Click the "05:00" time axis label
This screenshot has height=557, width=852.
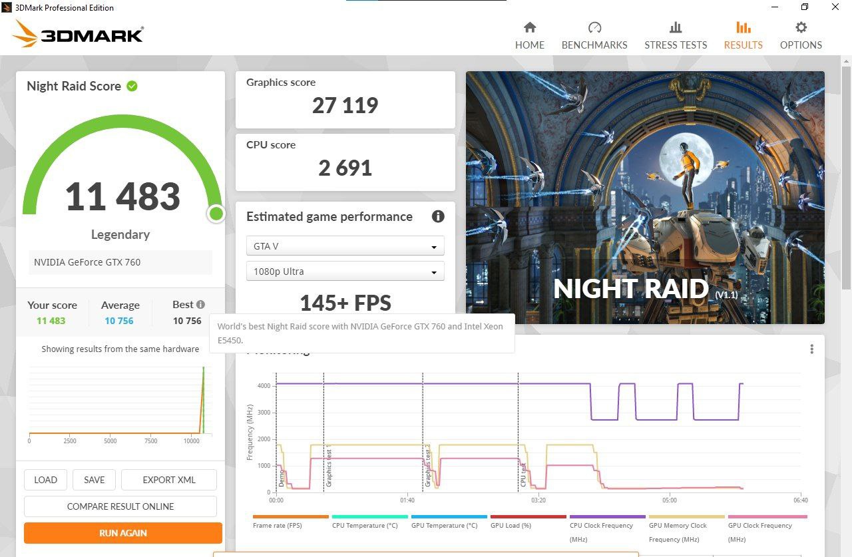tap(670, 500)
